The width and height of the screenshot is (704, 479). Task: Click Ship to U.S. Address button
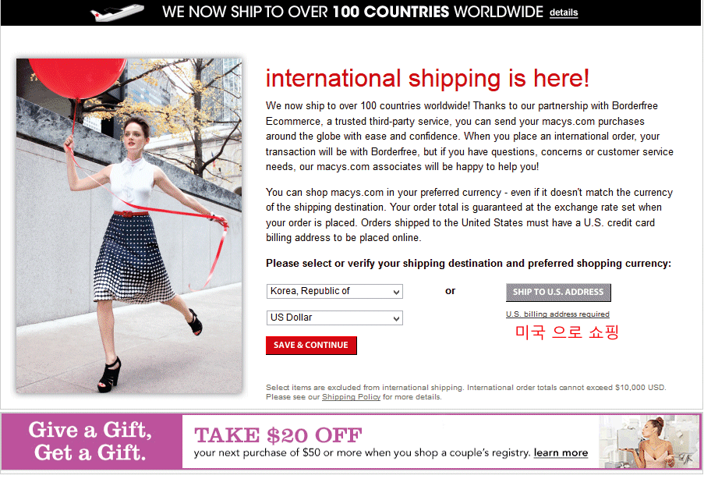tap(558, 292)
